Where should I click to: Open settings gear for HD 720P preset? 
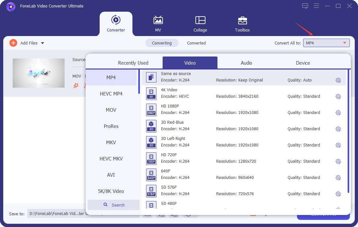(x=338, y=161)
